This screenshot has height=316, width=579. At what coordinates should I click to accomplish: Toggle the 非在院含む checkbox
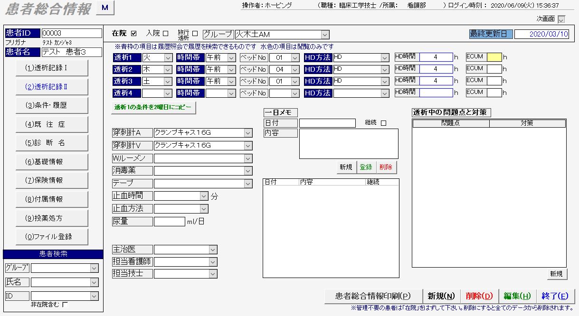point(66,305)
